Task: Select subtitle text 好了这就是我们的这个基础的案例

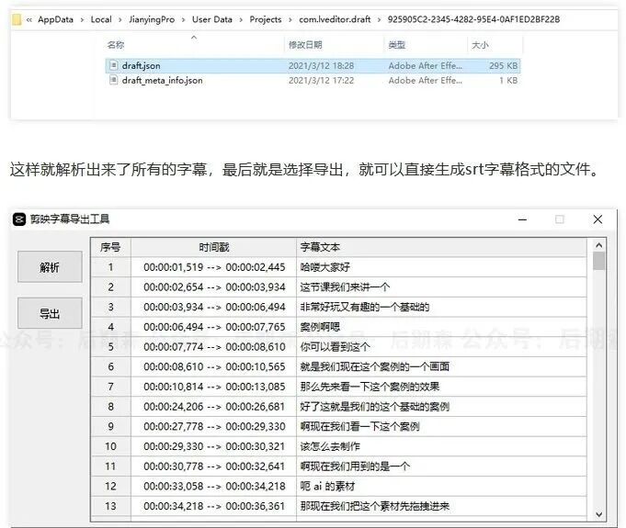Action: (375, 407)
